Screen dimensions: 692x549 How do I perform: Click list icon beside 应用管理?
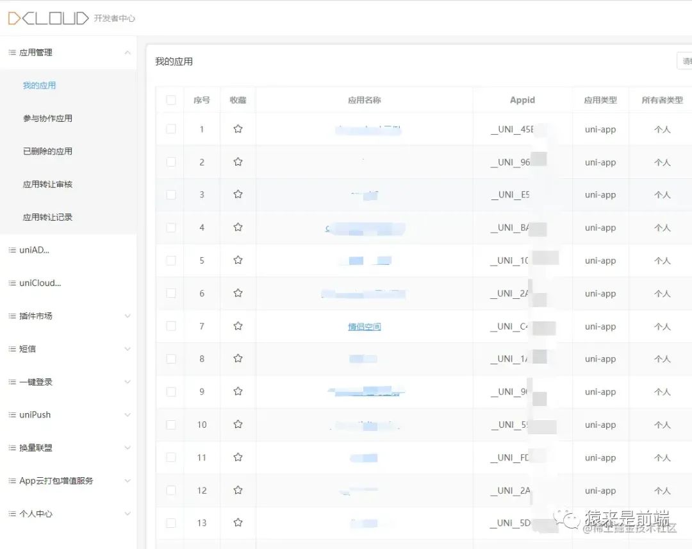click(x=12, y=53)
